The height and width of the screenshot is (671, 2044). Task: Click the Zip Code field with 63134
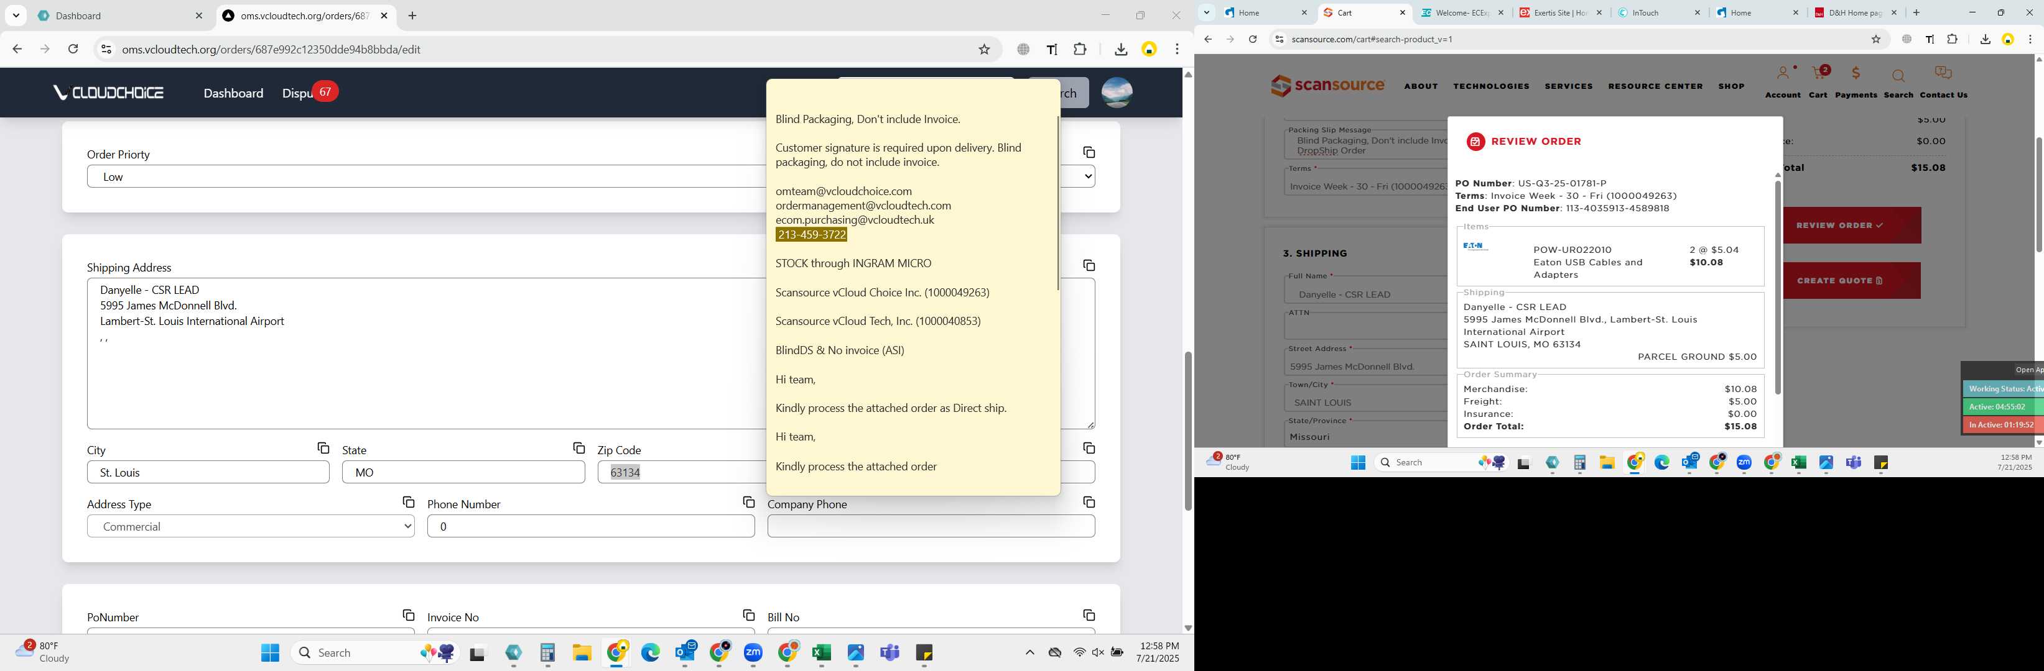(682, 472)
